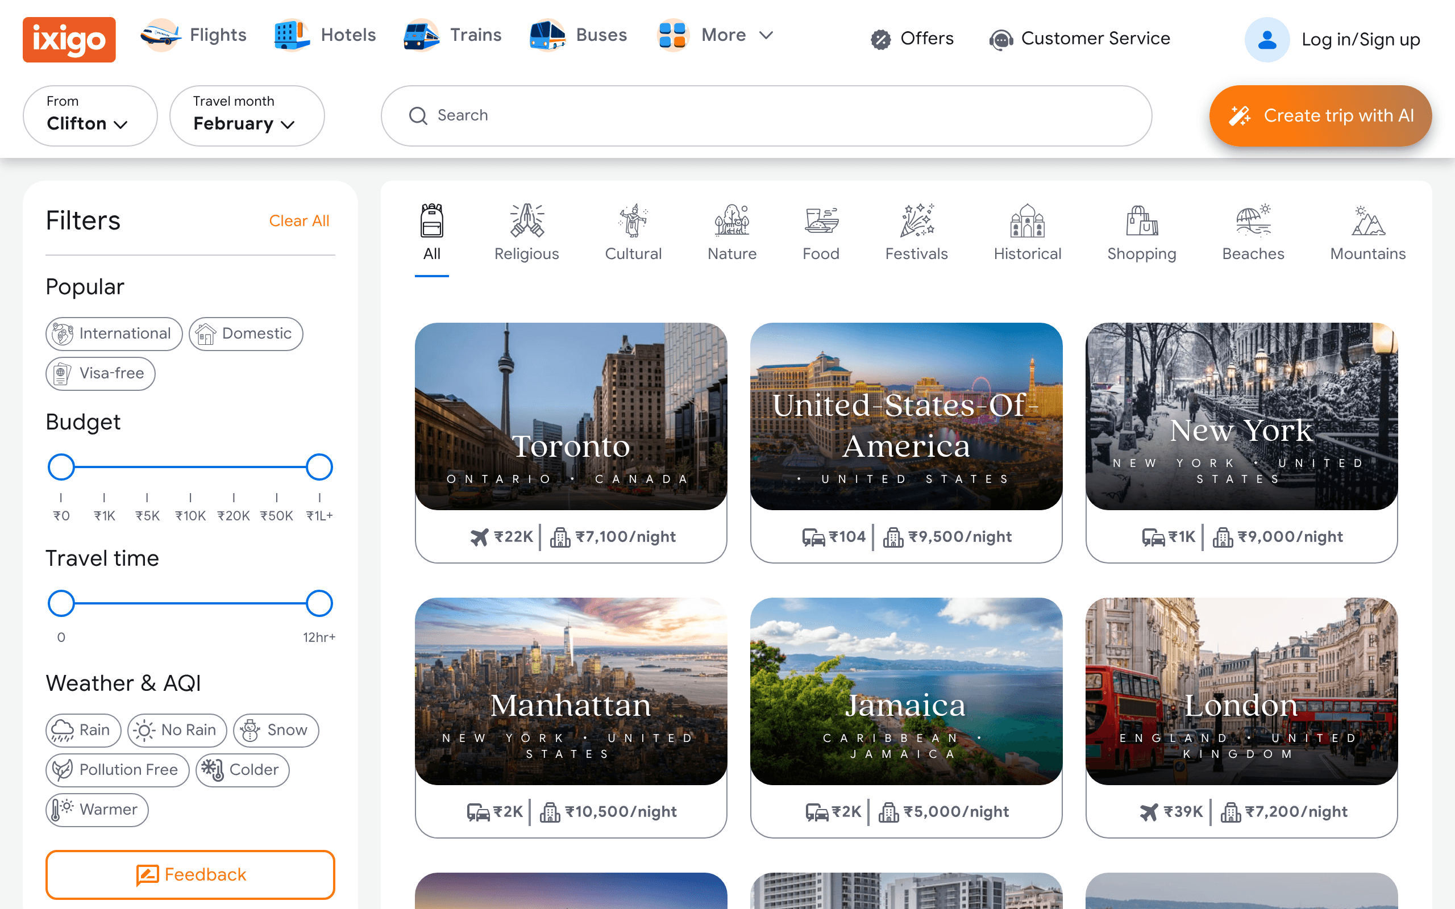Open the Toronto destination card
The height and width of the screenshot is (909, 1455).
point(571,443)
